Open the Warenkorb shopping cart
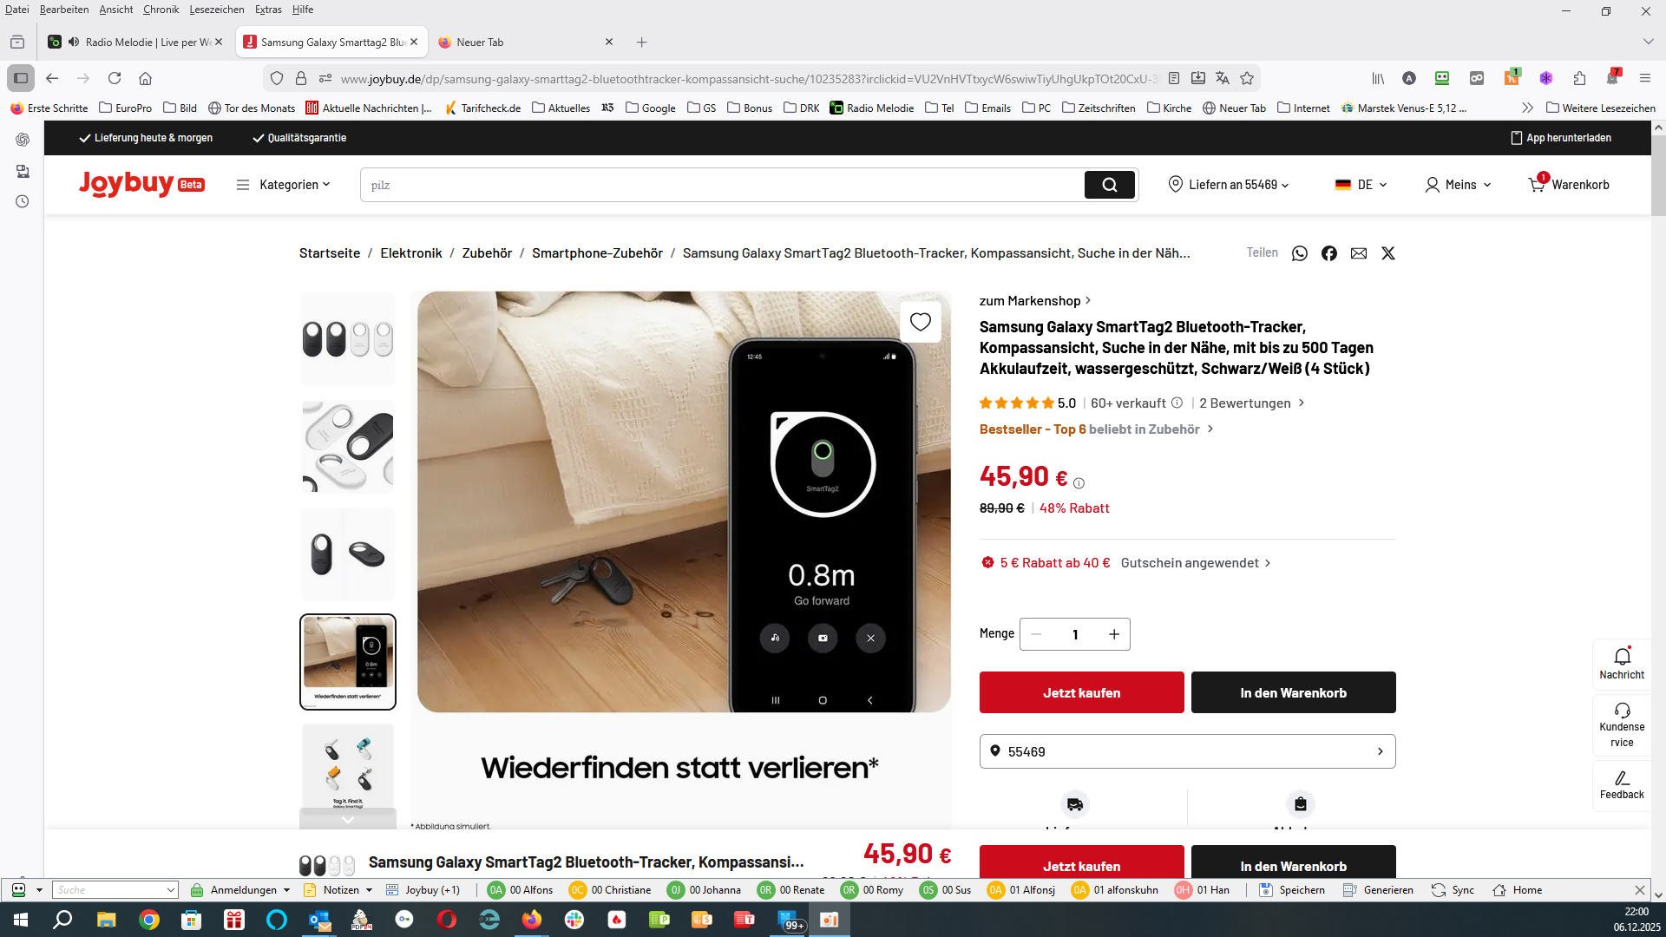 pyautogui.click(x=1569, y=185)
